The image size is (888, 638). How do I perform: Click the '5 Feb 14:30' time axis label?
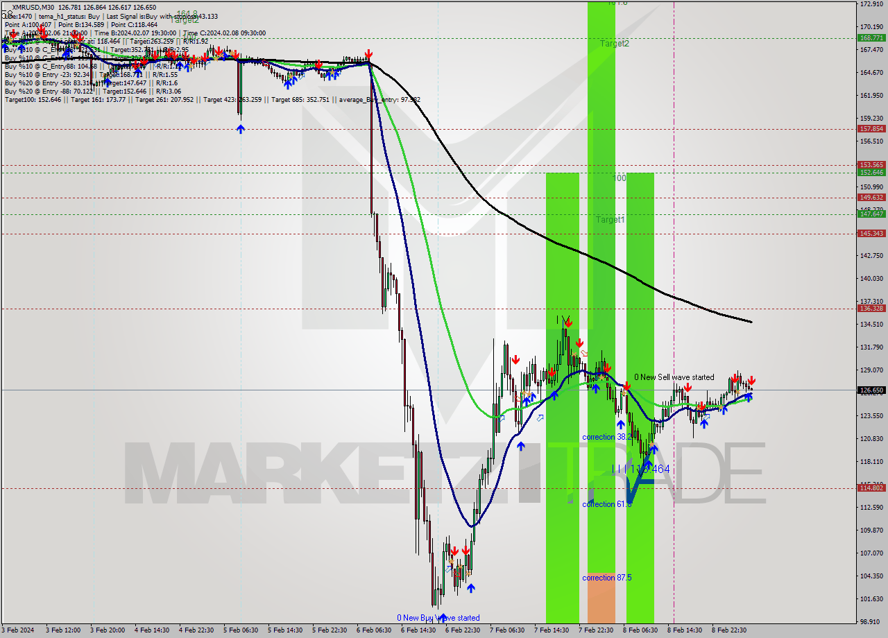[x=284, y=630]
